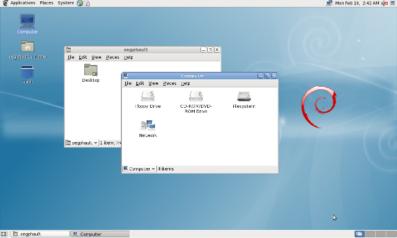Click the segphault window title bar
This screenshot has height=238, width=397.
(x=136, y=50)
